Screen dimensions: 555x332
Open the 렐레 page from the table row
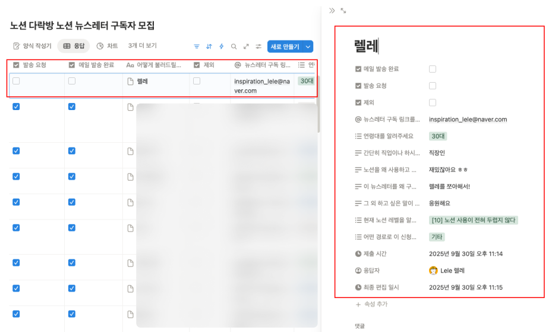142,82
